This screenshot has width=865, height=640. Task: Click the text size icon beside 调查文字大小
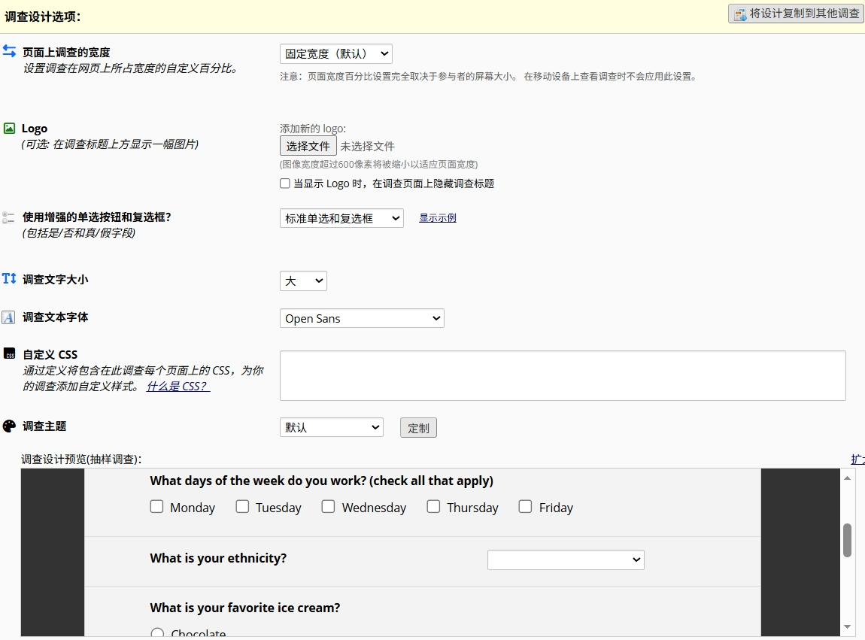(x=9, y=278)
